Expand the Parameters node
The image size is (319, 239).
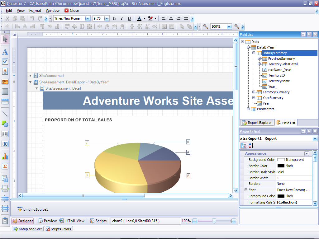248,109
